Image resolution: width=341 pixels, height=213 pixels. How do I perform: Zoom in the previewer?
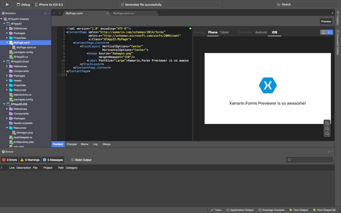tap(327, 123)
